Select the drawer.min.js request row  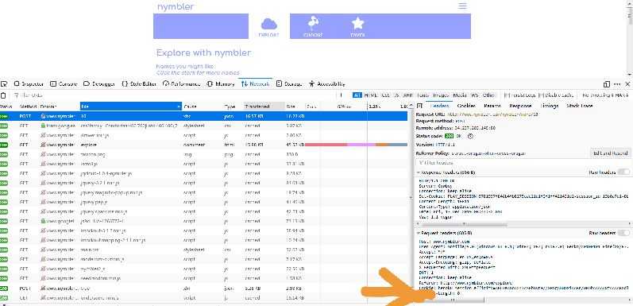coord(204,135)
